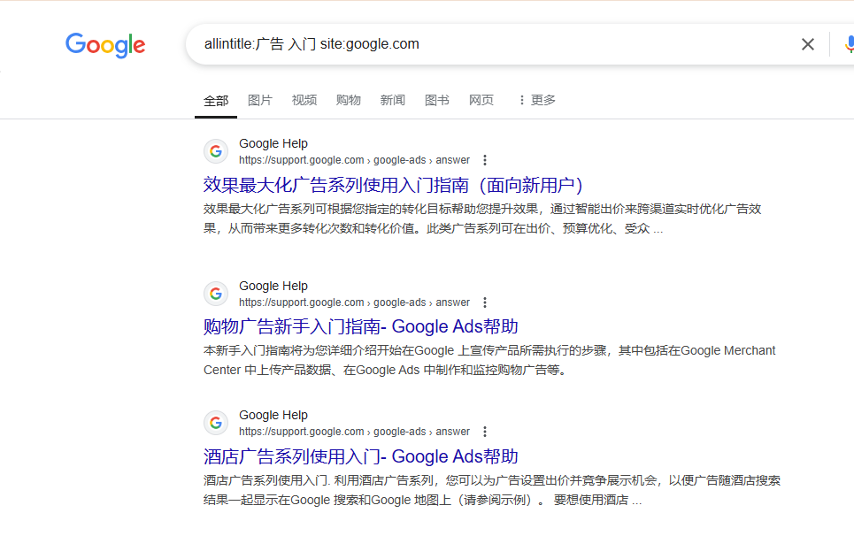This screenshot has width=854, height=536.
Task: Clear the search query with the X icon
Action: click(807, 43)
